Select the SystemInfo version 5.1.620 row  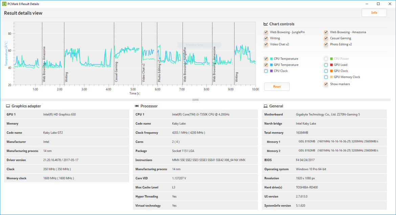pos(324,206)
